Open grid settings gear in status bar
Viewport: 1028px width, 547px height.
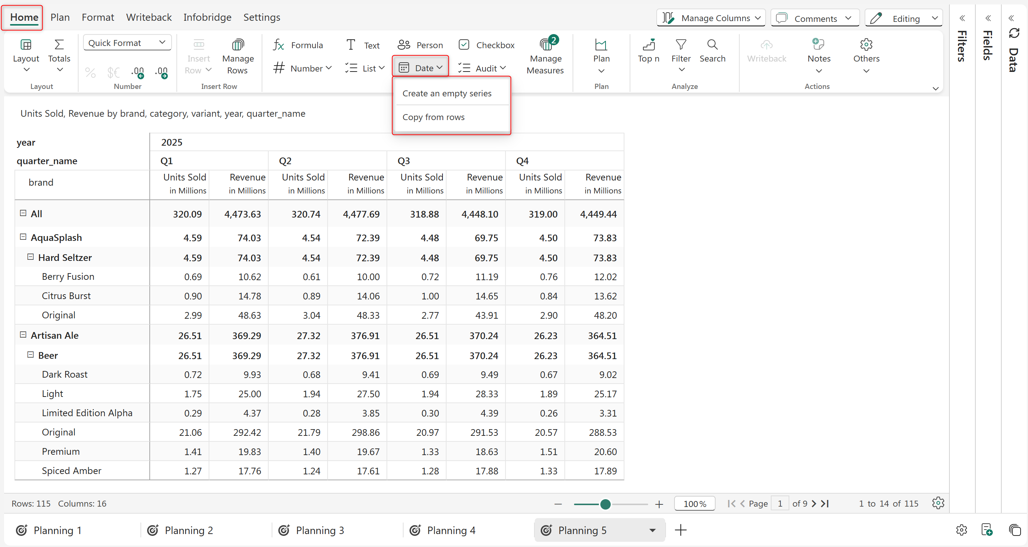(x=938, y=503)
